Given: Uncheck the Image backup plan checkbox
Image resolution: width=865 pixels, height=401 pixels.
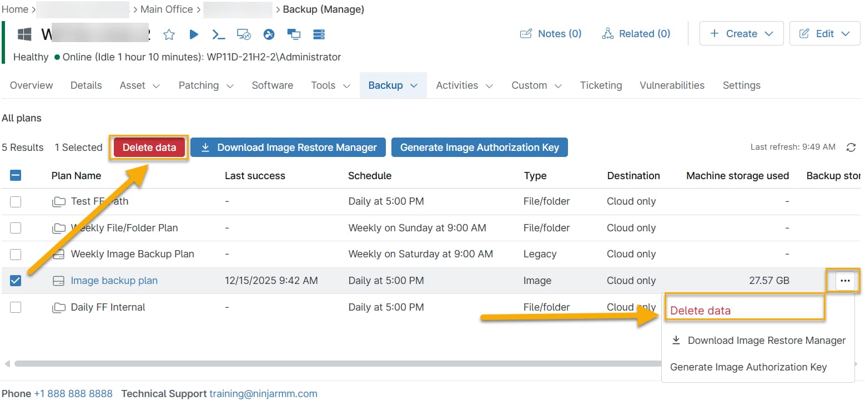Looking at the screenshot, I should pyautogui.click(x=16, y=281).
